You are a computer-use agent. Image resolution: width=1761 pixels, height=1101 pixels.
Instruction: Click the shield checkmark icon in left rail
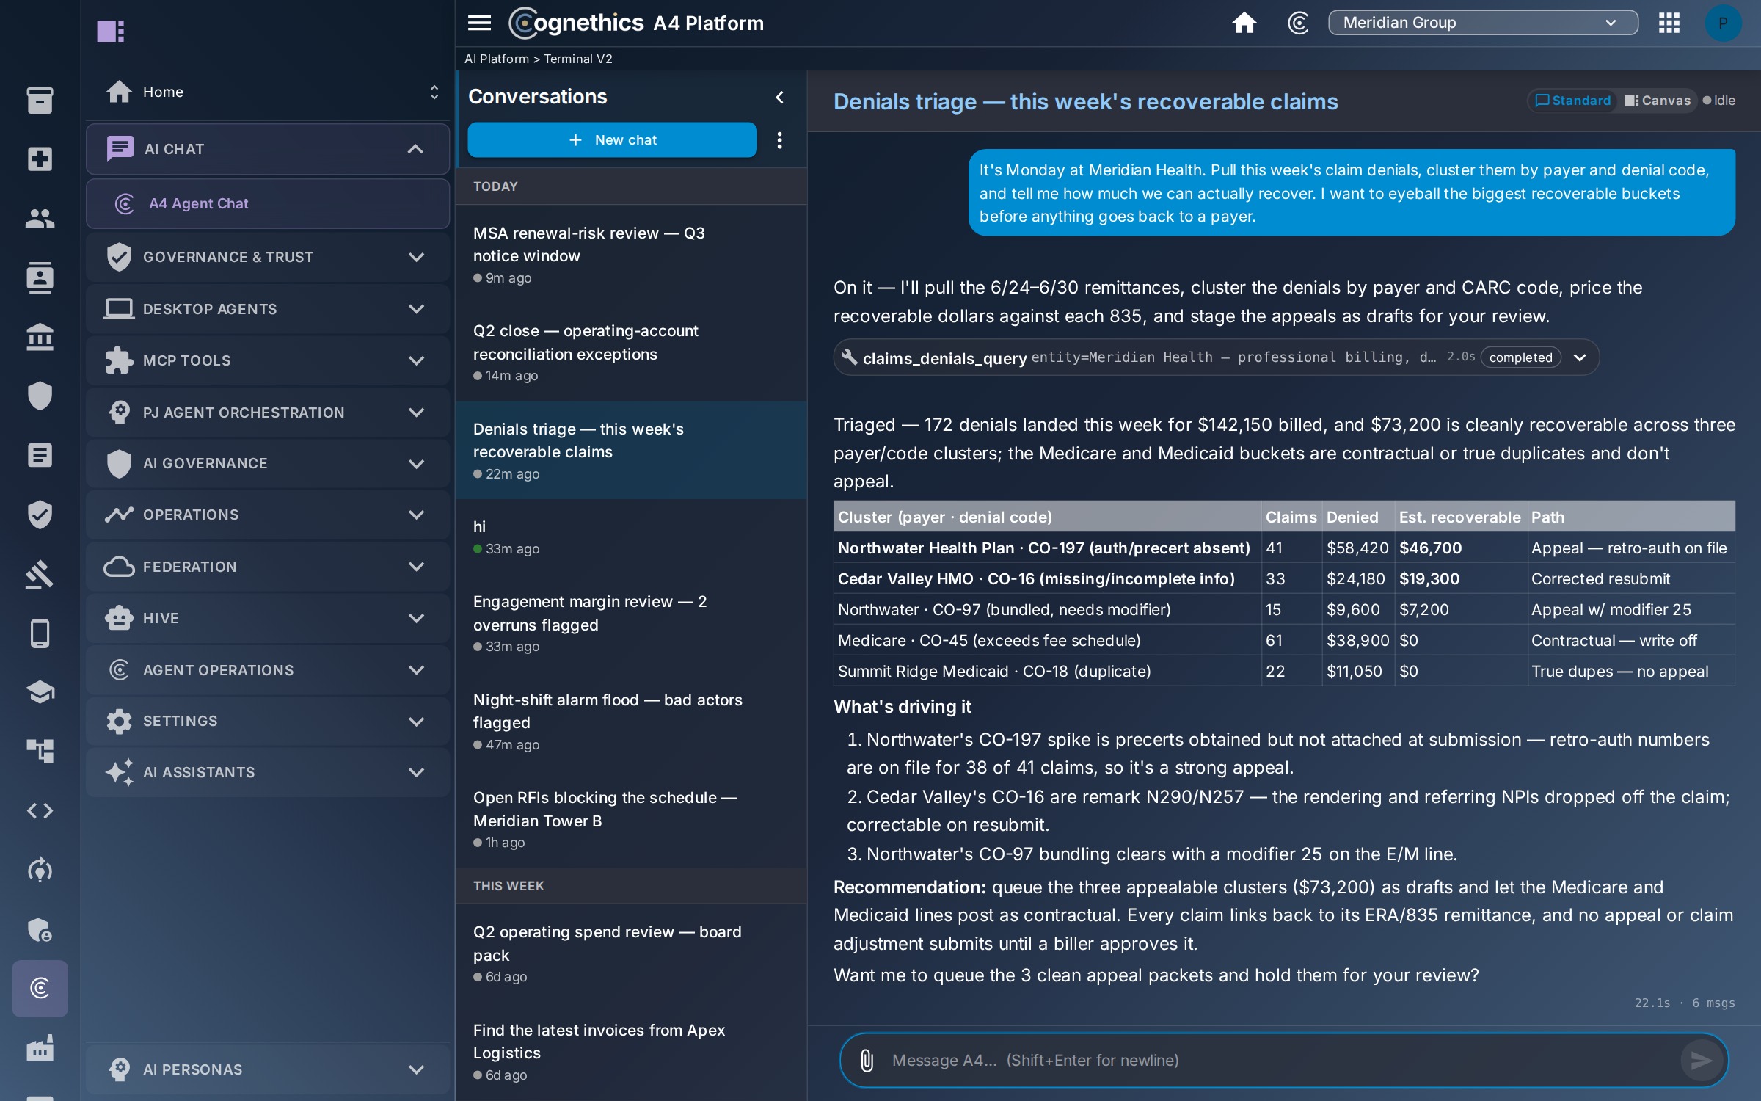coord(40,515)
